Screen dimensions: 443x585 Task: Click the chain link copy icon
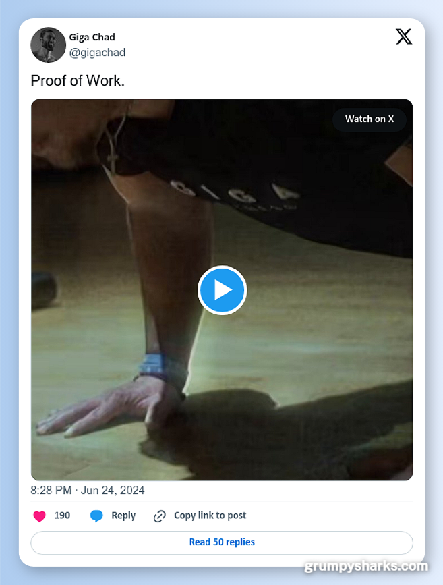(x=160, y=516)
